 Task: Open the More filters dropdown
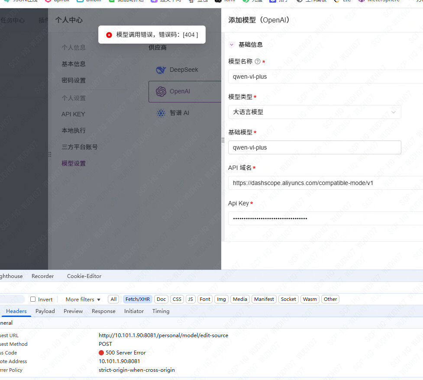tap(83, 299)
